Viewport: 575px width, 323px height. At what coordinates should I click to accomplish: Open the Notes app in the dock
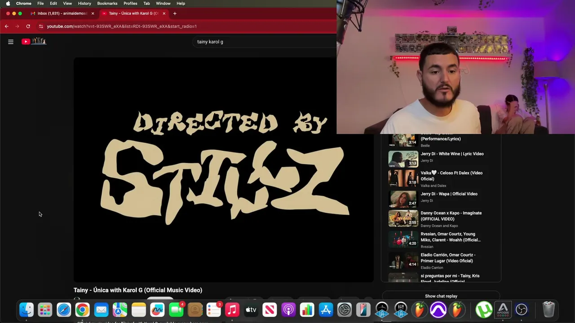click(x=138, y=310)
